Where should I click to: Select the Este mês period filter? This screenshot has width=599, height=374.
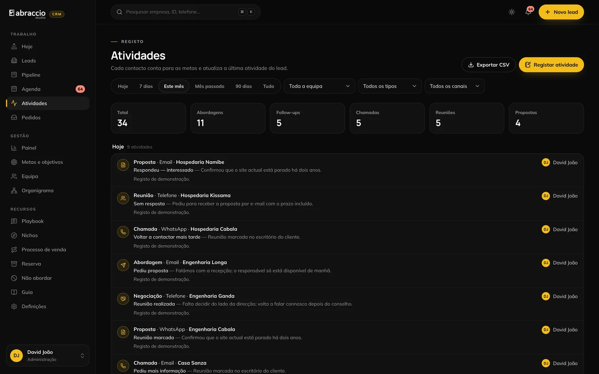[174, 86]
